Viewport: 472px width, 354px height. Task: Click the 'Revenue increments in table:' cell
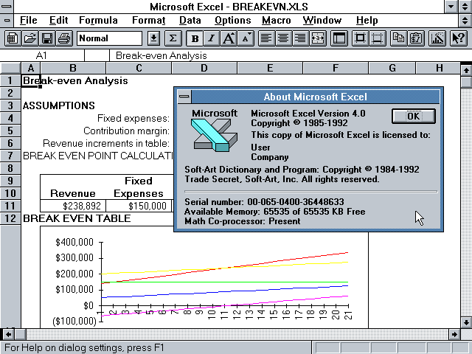[x=106, y=143]
